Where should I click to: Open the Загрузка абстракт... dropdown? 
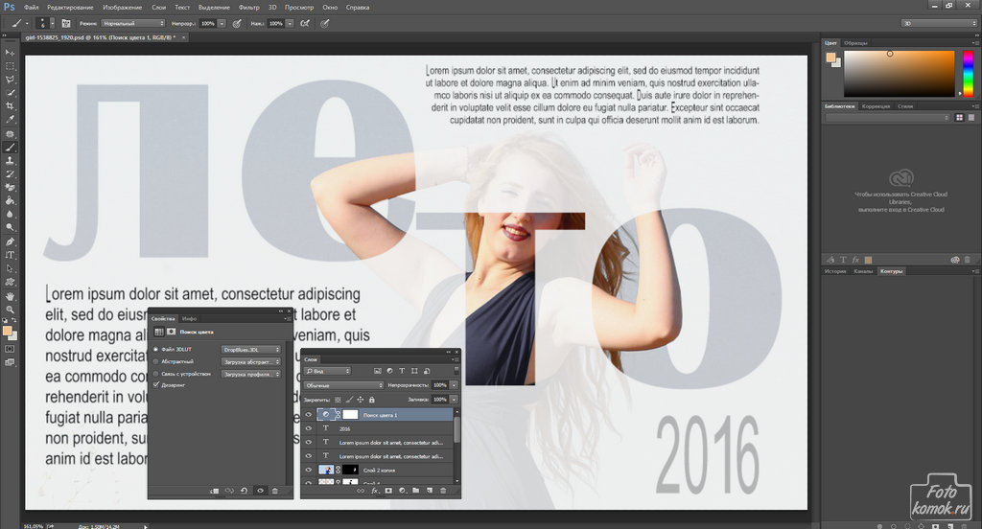[x=250, y=362]
